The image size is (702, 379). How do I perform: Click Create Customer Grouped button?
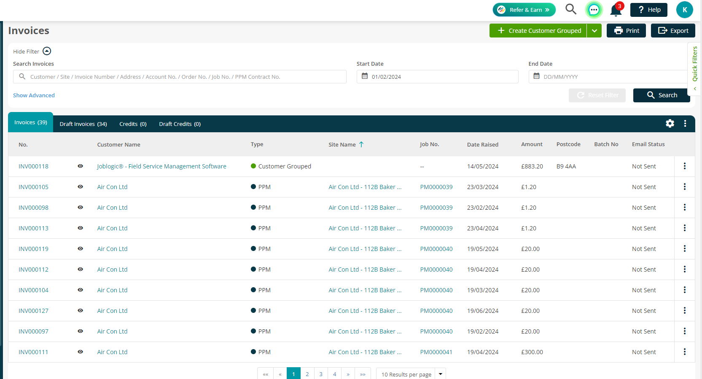point(538,30)
